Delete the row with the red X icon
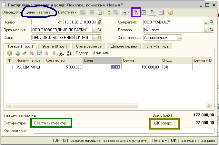Screen dimensions: 219x145 pyautogui.click(x=32, y=53)
